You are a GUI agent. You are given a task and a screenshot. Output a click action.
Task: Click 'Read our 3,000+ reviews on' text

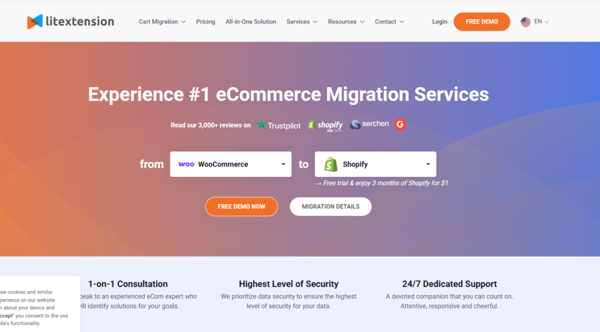click(210, 125)
